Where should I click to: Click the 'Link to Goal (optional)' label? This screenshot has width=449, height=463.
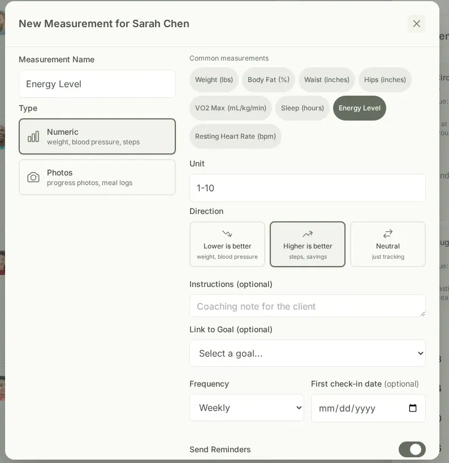click(x=231, y=329)
